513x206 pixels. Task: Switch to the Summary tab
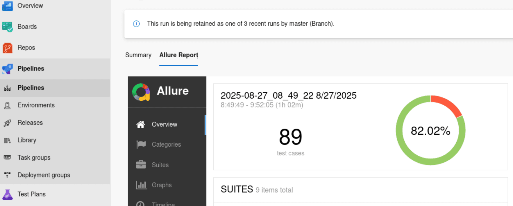pos(138,55)
